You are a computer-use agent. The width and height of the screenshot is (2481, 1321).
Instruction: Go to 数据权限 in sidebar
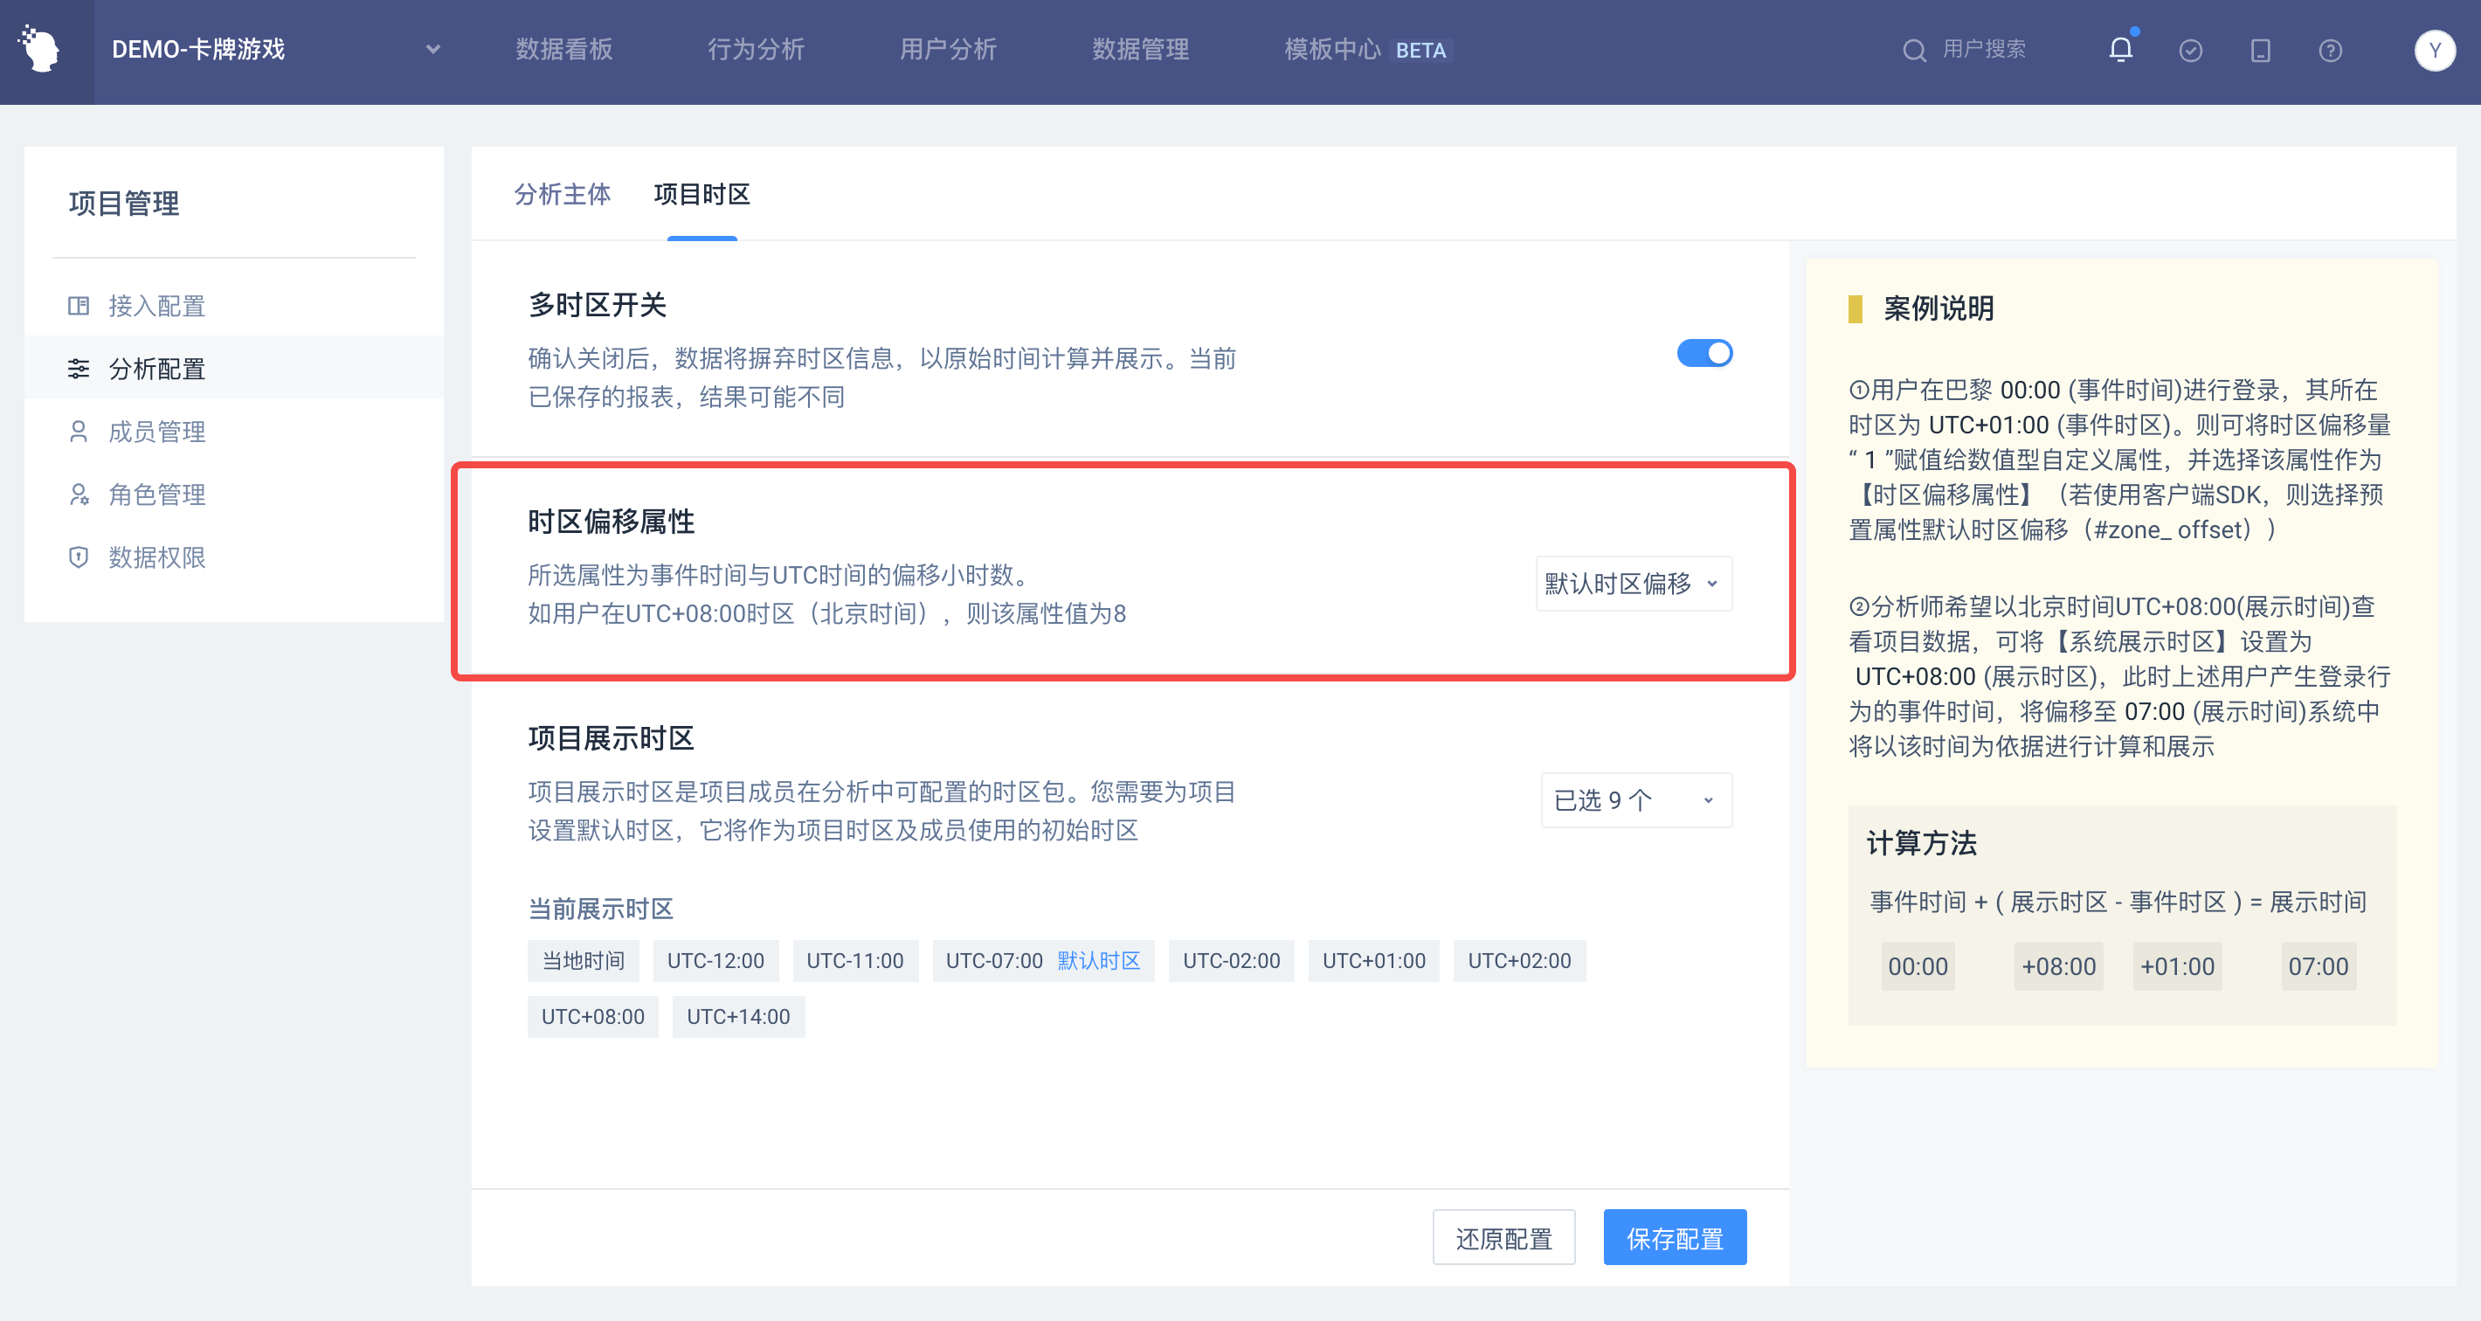click(233, 557)
